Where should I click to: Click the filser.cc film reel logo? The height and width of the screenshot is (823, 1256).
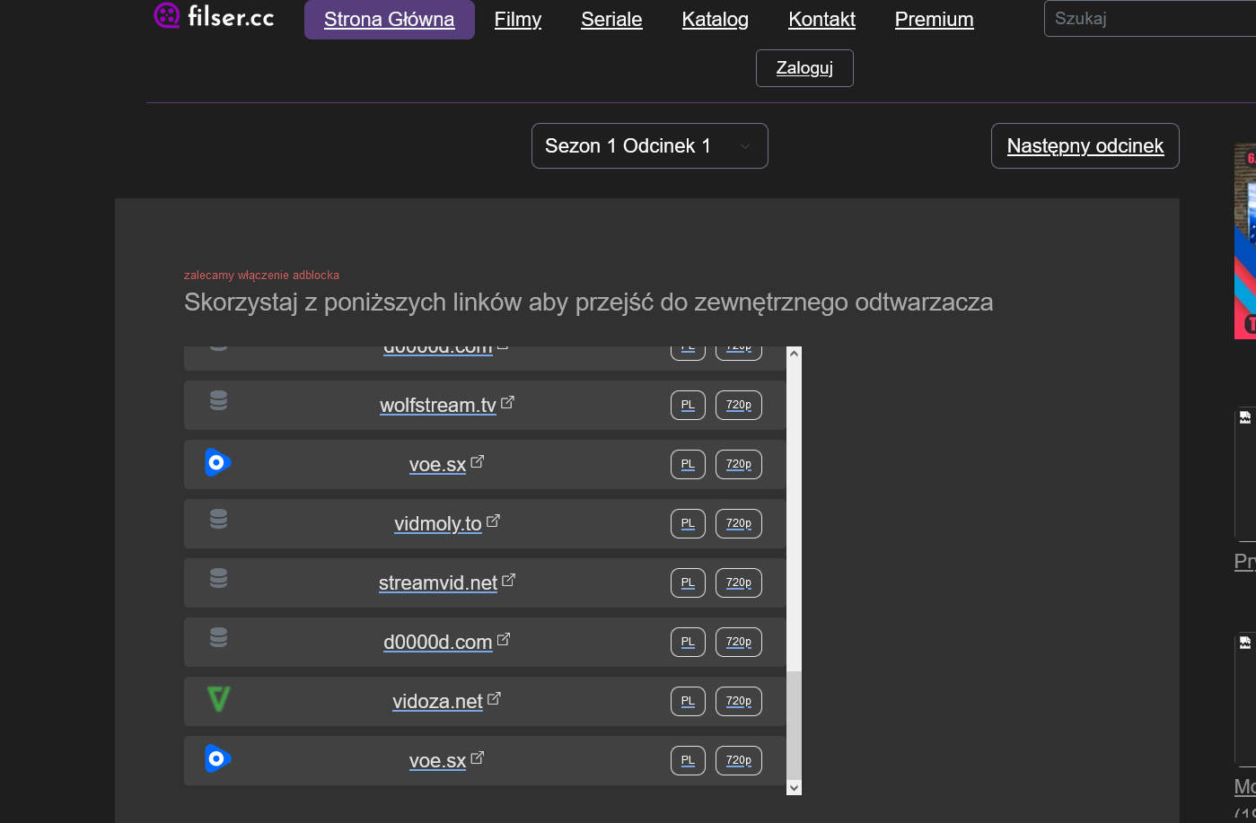pyautogui.click(x=167, y=15)
